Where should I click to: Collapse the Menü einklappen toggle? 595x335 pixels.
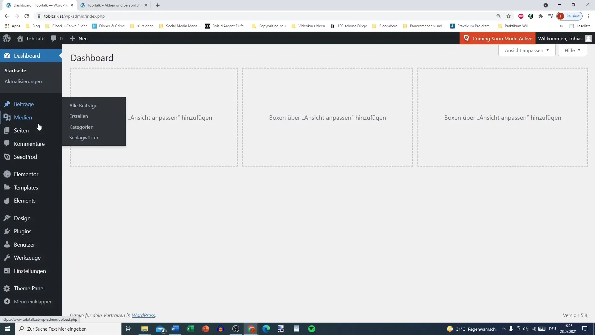[33, 301]
